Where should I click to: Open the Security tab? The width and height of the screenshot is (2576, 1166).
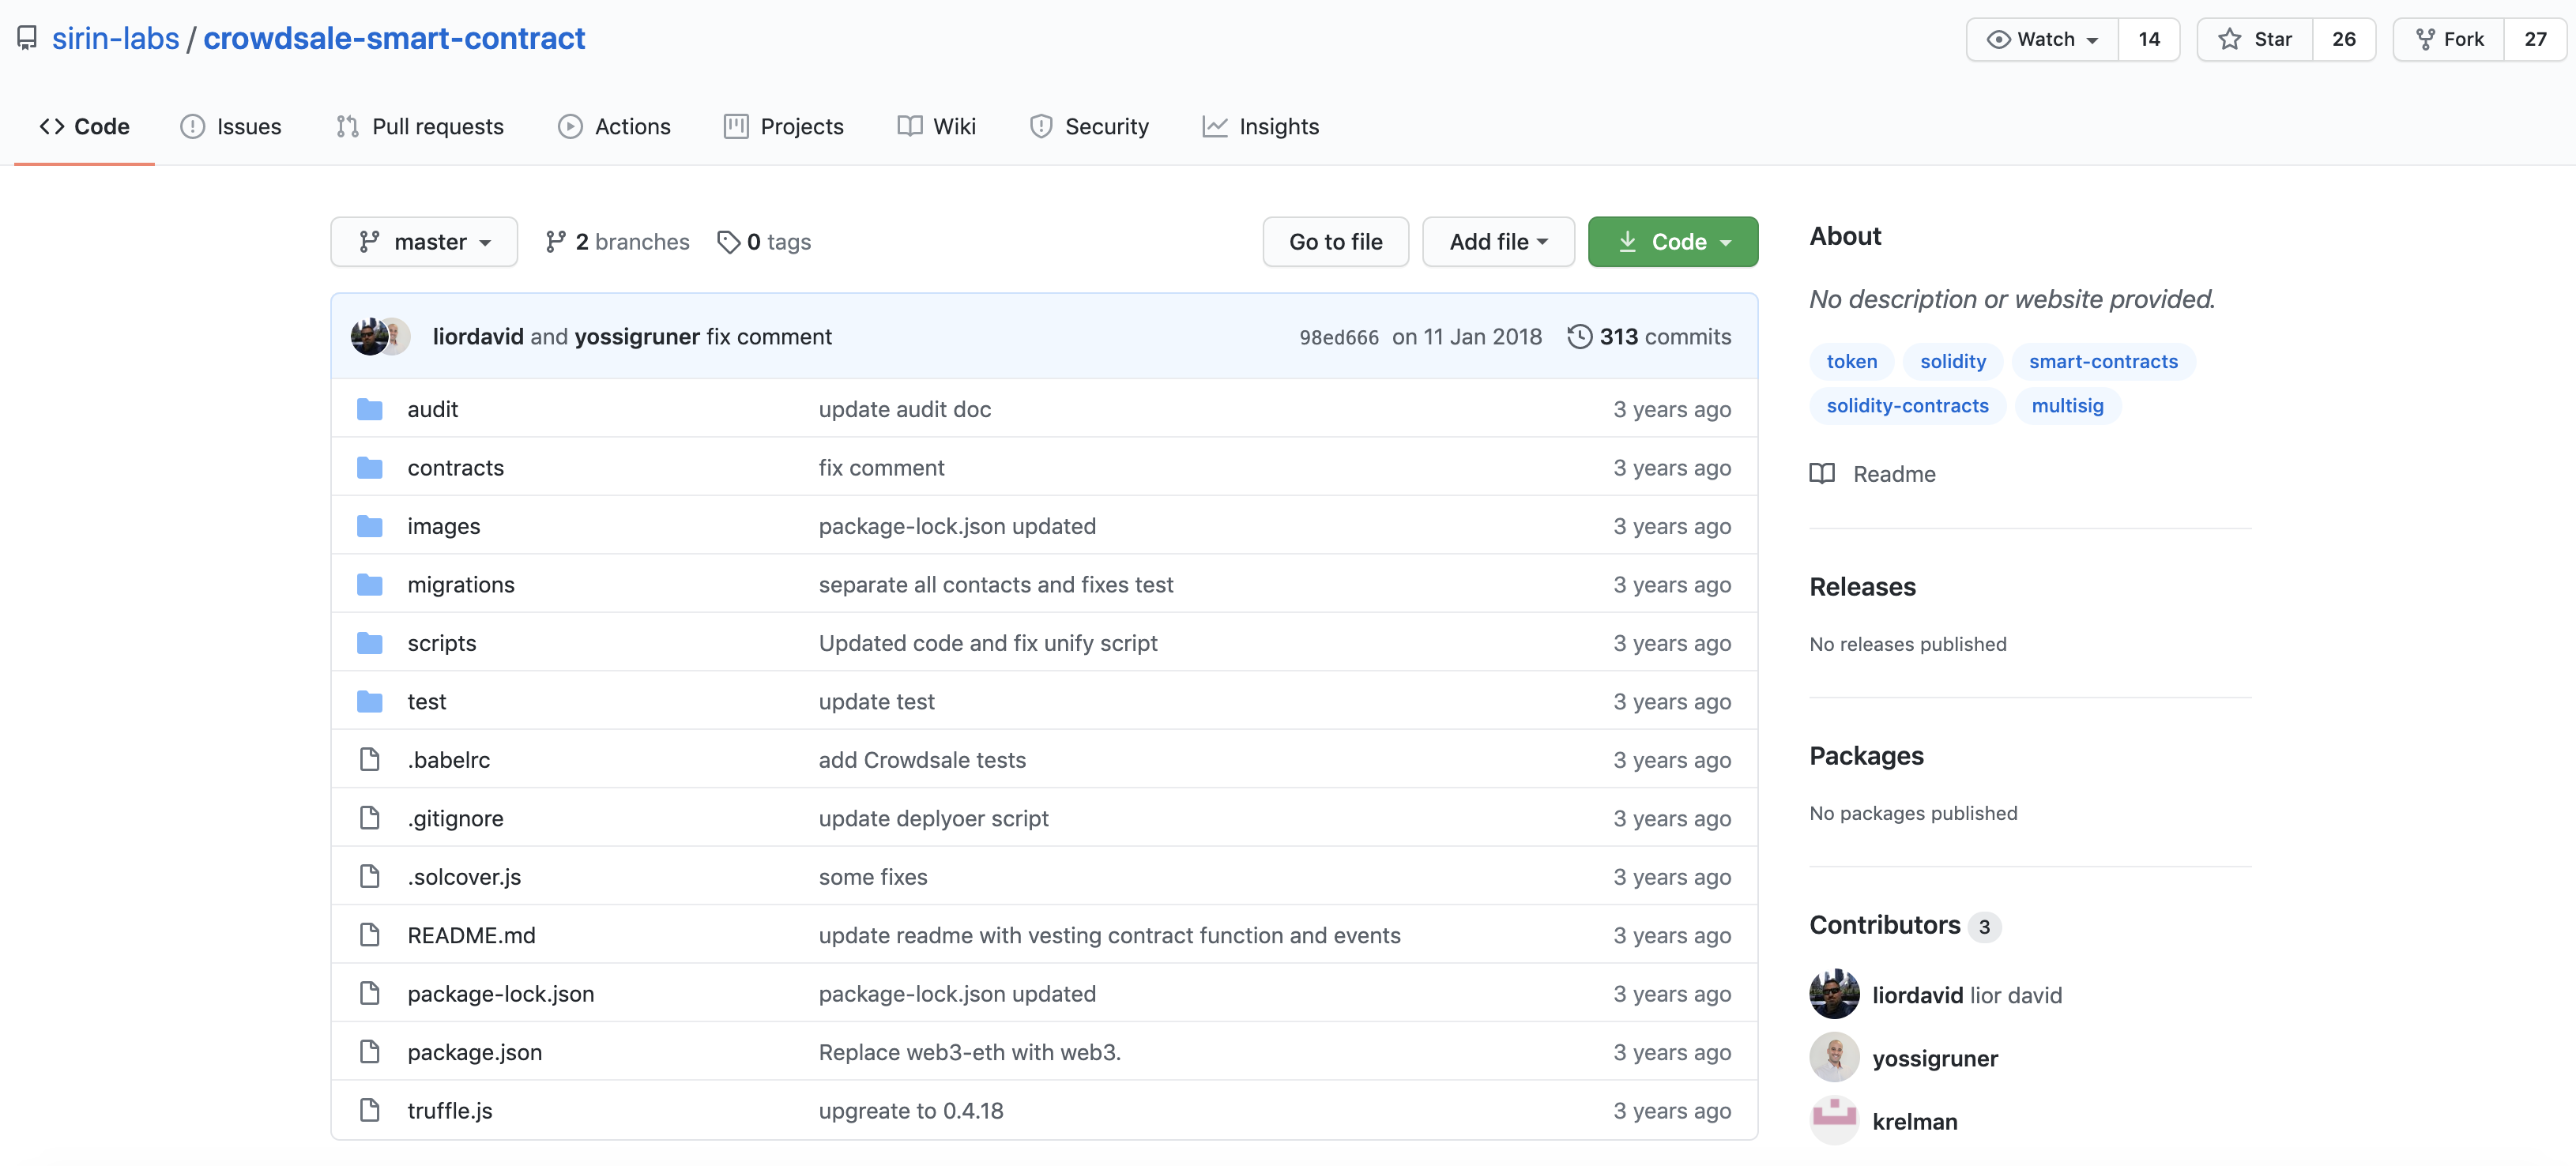pyautogui.click(x=1089, y=126)
